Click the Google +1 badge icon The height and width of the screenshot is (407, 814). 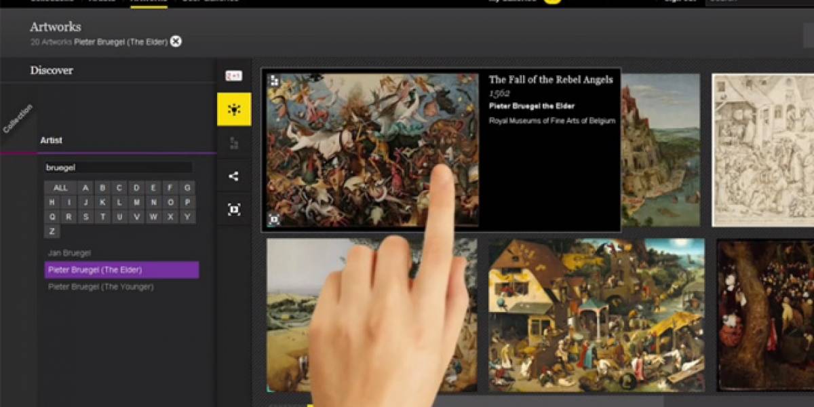pyautogui.click(x=233, y=76)
